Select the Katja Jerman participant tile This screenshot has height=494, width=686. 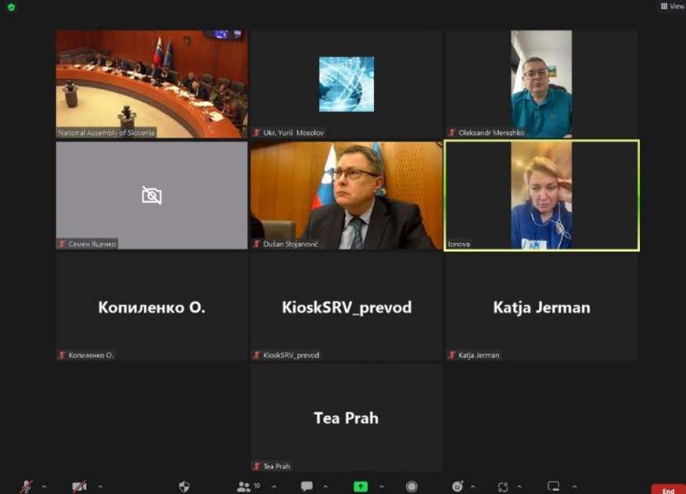click(x=541, y=307)
